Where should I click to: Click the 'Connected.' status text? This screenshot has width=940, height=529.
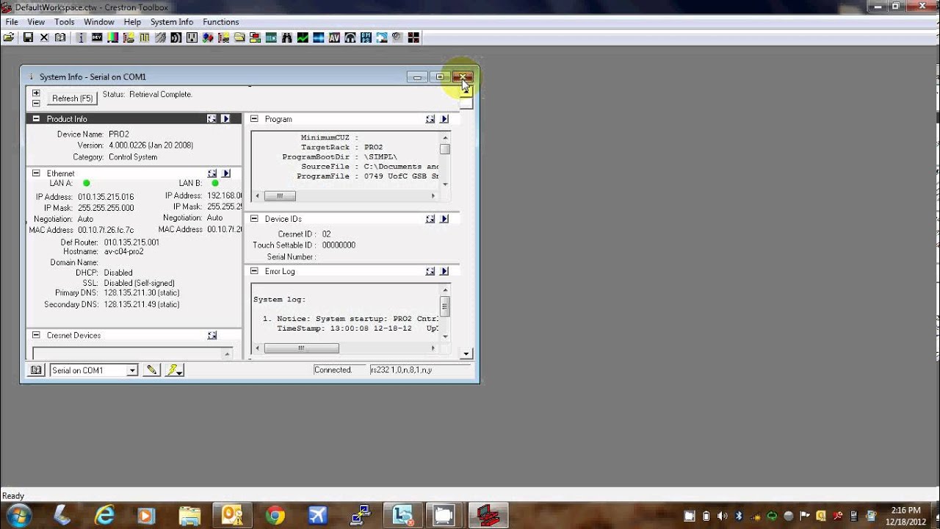tap(333, 370)
